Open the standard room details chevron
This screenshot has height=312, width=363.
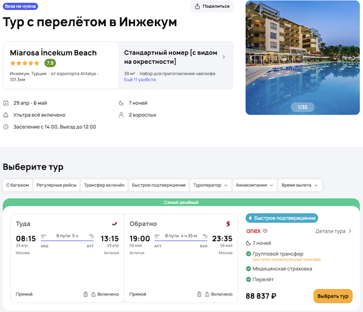[x=224, y=58]
